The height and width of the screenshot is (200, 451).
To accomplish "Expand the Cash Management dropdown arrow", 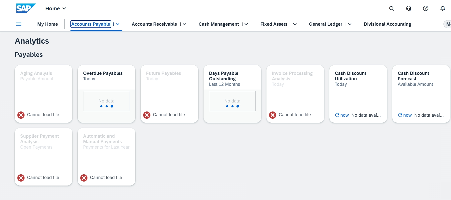I will pyautogui.click(x=246, y=24).
